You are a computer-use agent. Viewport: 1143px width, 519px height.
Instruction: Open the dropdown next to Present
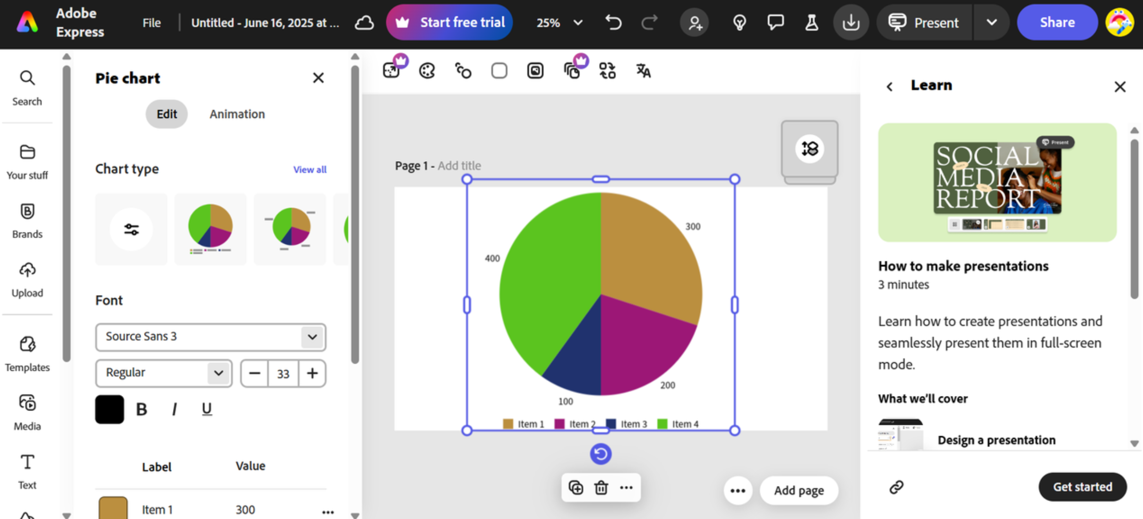pyautogui.click(x=991, y=22)
